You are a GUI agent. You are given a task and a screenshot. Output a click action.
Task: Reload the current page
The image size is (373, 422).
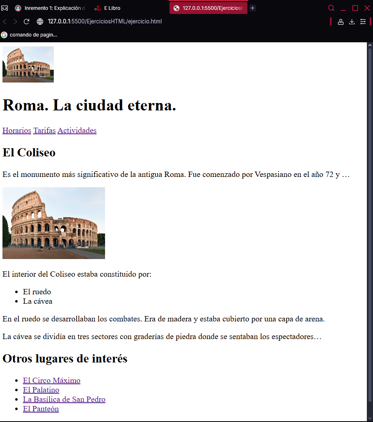click(26, 21)
